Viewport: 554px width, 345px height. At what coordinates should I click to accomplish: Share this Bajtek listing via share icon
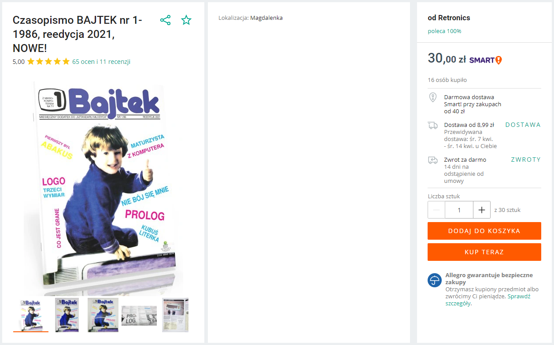(165, 20)
